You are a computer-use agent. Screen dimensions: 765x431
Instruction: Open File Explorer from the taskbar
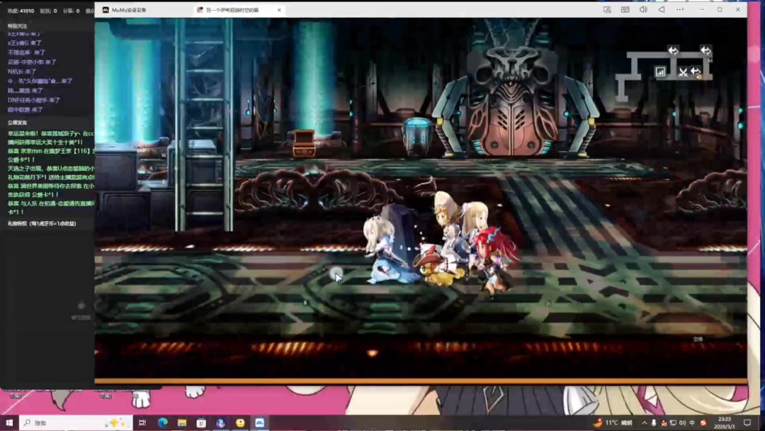[x=182, y=422]
